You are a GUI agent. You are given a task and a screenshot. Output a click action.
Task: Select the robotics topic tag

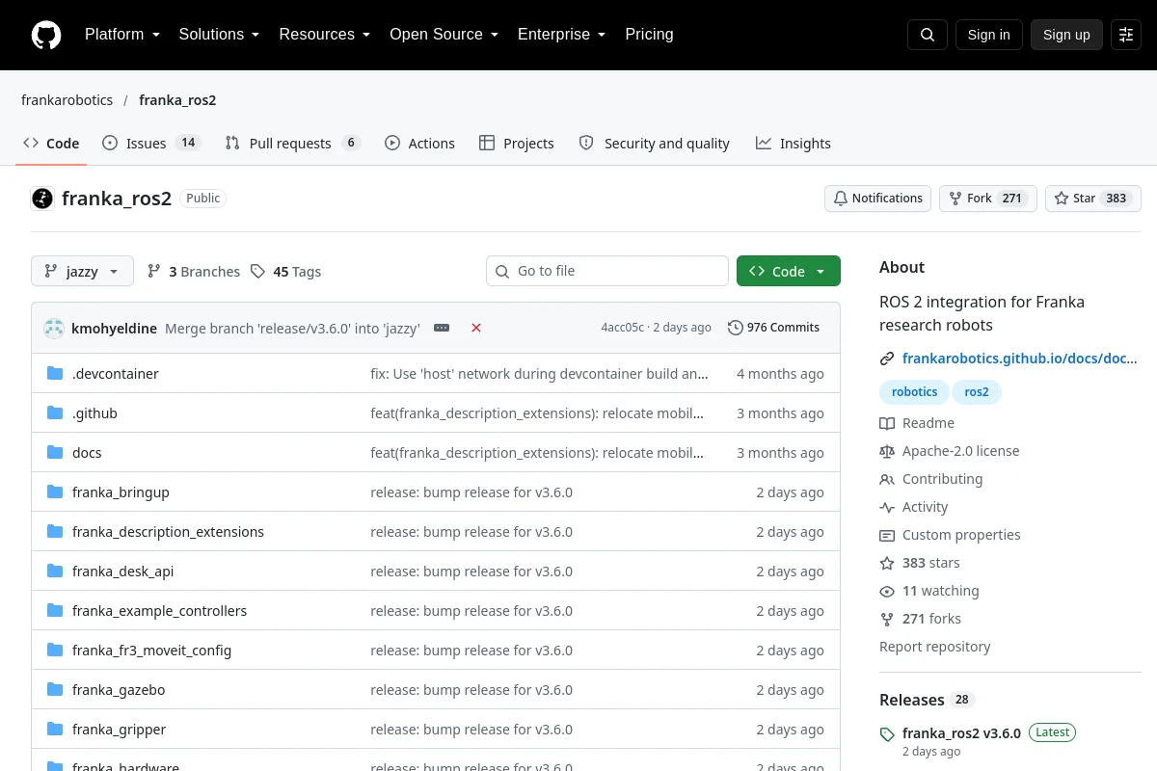(x=914, y=392)
